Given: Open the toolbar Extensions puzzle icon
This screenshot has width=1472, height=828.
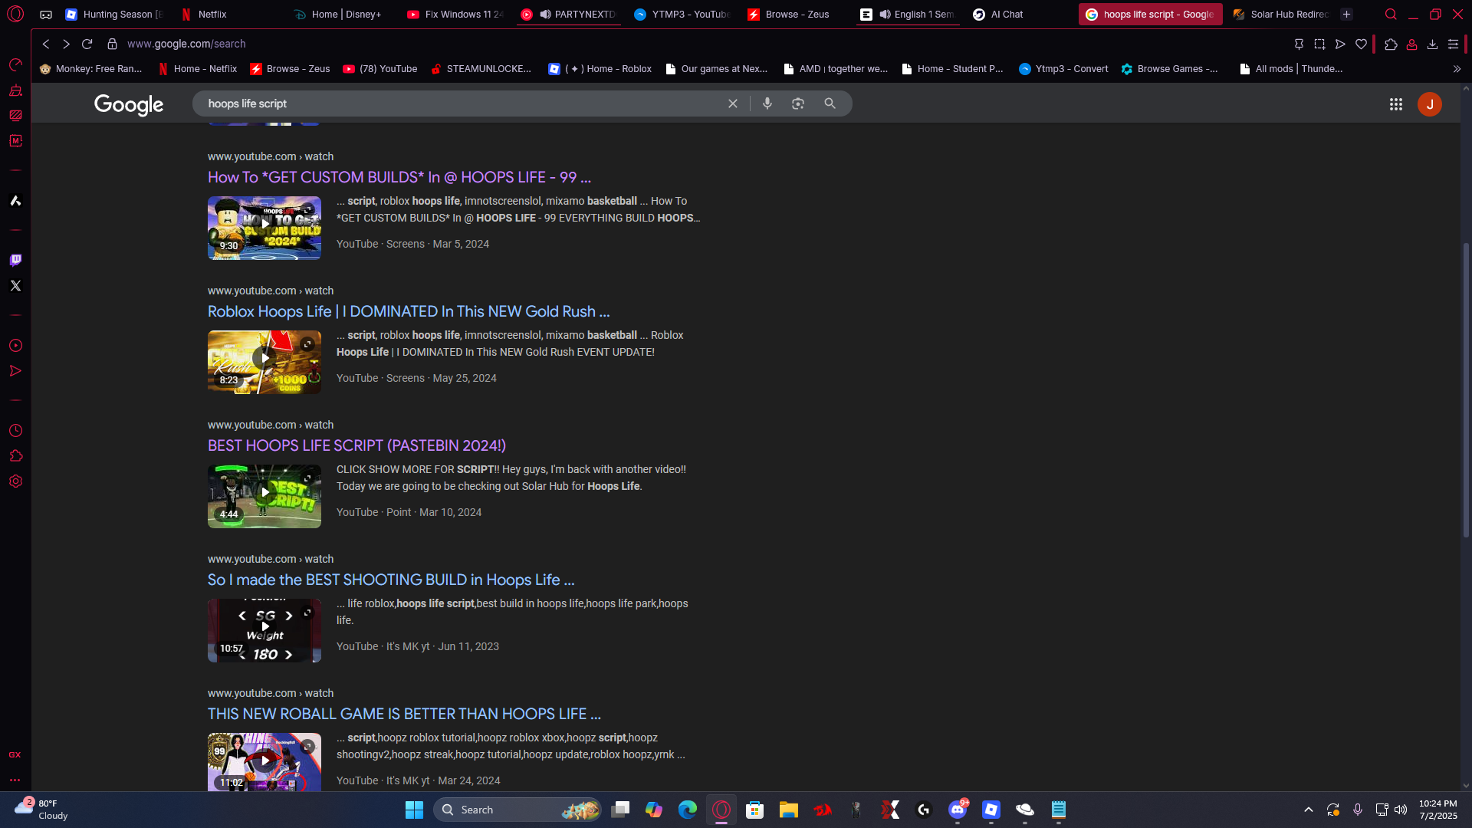Looking at the screenshot, I should (x=1391, y=44).
